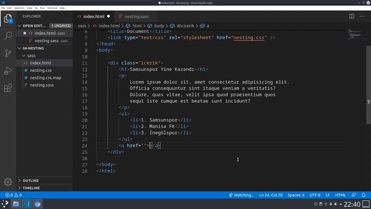Click the LF end-of-line status item
The image size is (371, 209).
[328, 195]
